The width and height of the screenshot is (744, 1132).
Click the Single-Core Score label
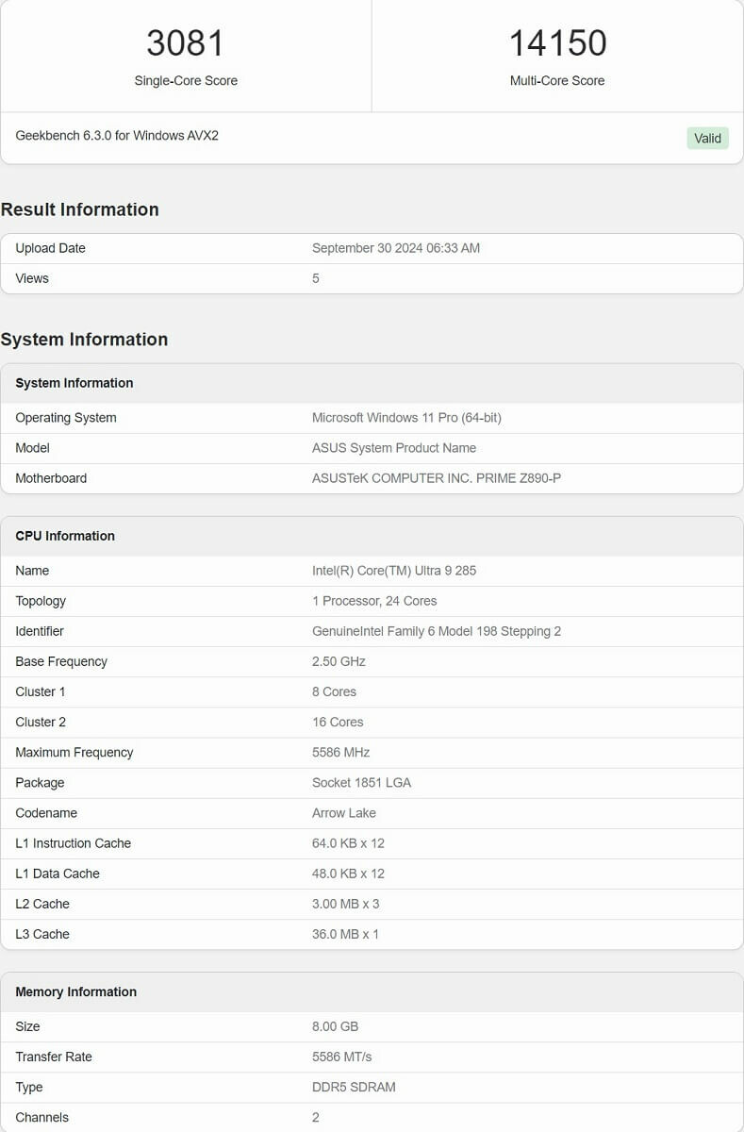pos(186,81)
